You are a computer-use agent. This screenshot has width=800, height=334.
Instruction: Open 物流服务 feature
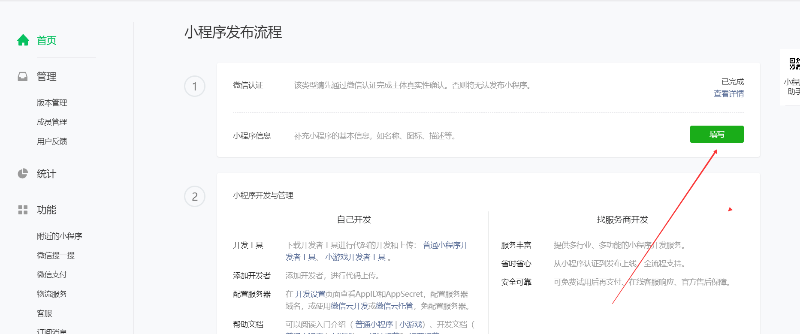tap(52, 294)
